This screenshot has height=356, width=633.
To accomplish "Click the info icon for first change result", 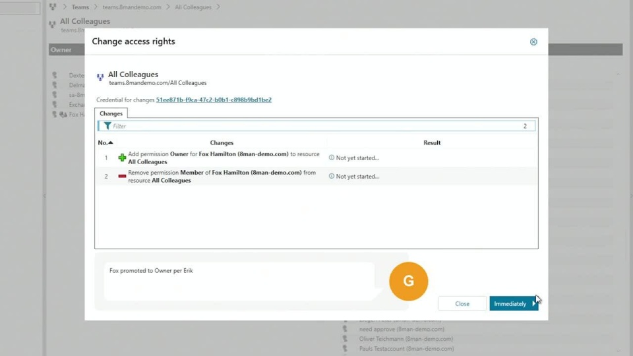I will pos(332,158).
